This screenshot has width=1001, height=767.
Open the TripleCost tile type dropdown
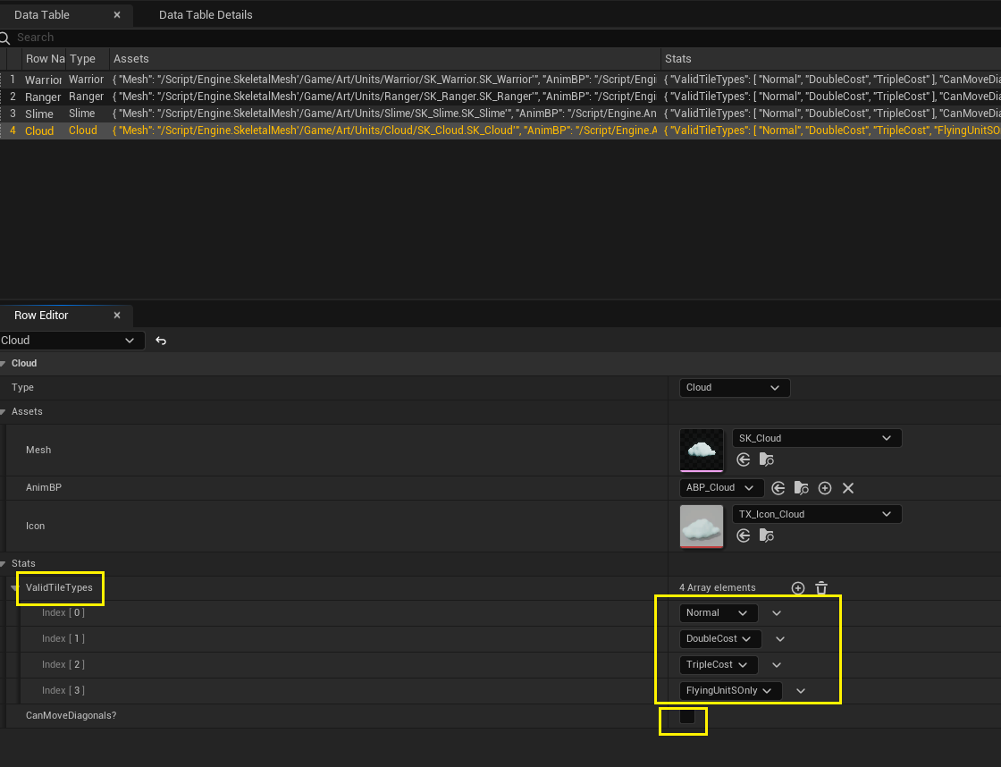[719, 665]
